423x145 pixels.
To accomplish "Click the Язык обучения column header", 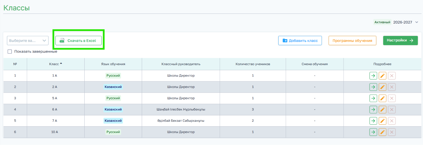I will pyautogui.click(x=113, y=64).
